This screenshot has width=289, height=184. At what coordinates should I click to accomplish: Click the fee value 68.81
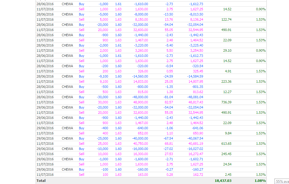click(169, 143)
